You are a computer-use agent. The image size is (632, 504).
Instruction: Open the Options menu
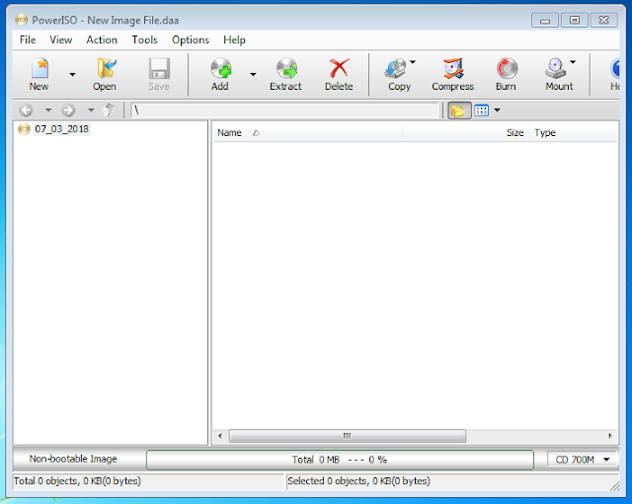click(191, 39)
